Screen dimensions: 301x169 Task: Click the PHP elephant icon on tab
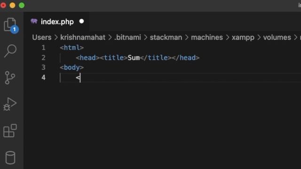point(34,21)
